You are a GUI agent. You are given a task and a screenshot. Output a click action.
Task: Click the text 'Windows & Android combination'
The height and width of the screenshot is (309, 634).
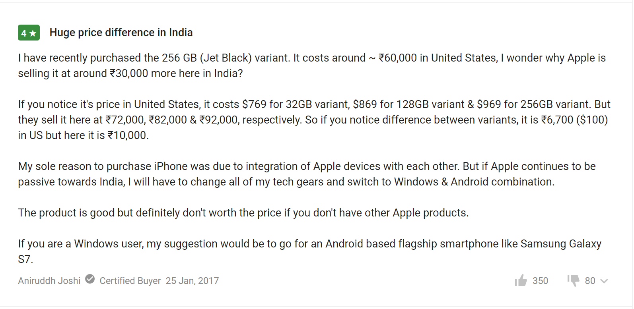coord(474,182)
